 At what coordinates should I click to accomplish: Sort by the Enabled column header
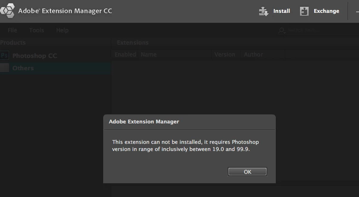coord(126,55)
